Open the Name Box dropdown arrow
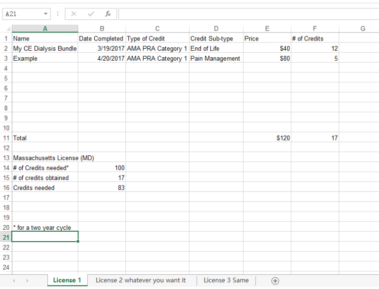This screenshot has width=379, height=289. pyautogui.click(x=46, y=14)
